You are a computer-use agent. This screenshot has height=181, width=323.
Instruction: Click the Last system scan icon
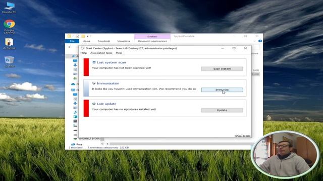(x=94, y=62)
